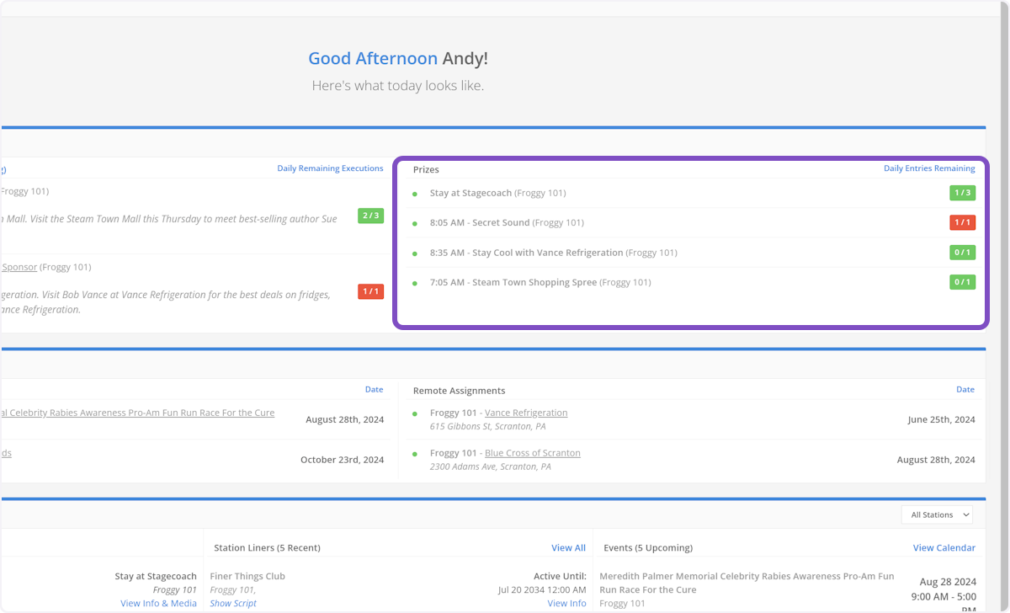This screenshot has height=613, width=1010.
Task: Sort by Daily Entries Remaining
Action: click(928, 168)
